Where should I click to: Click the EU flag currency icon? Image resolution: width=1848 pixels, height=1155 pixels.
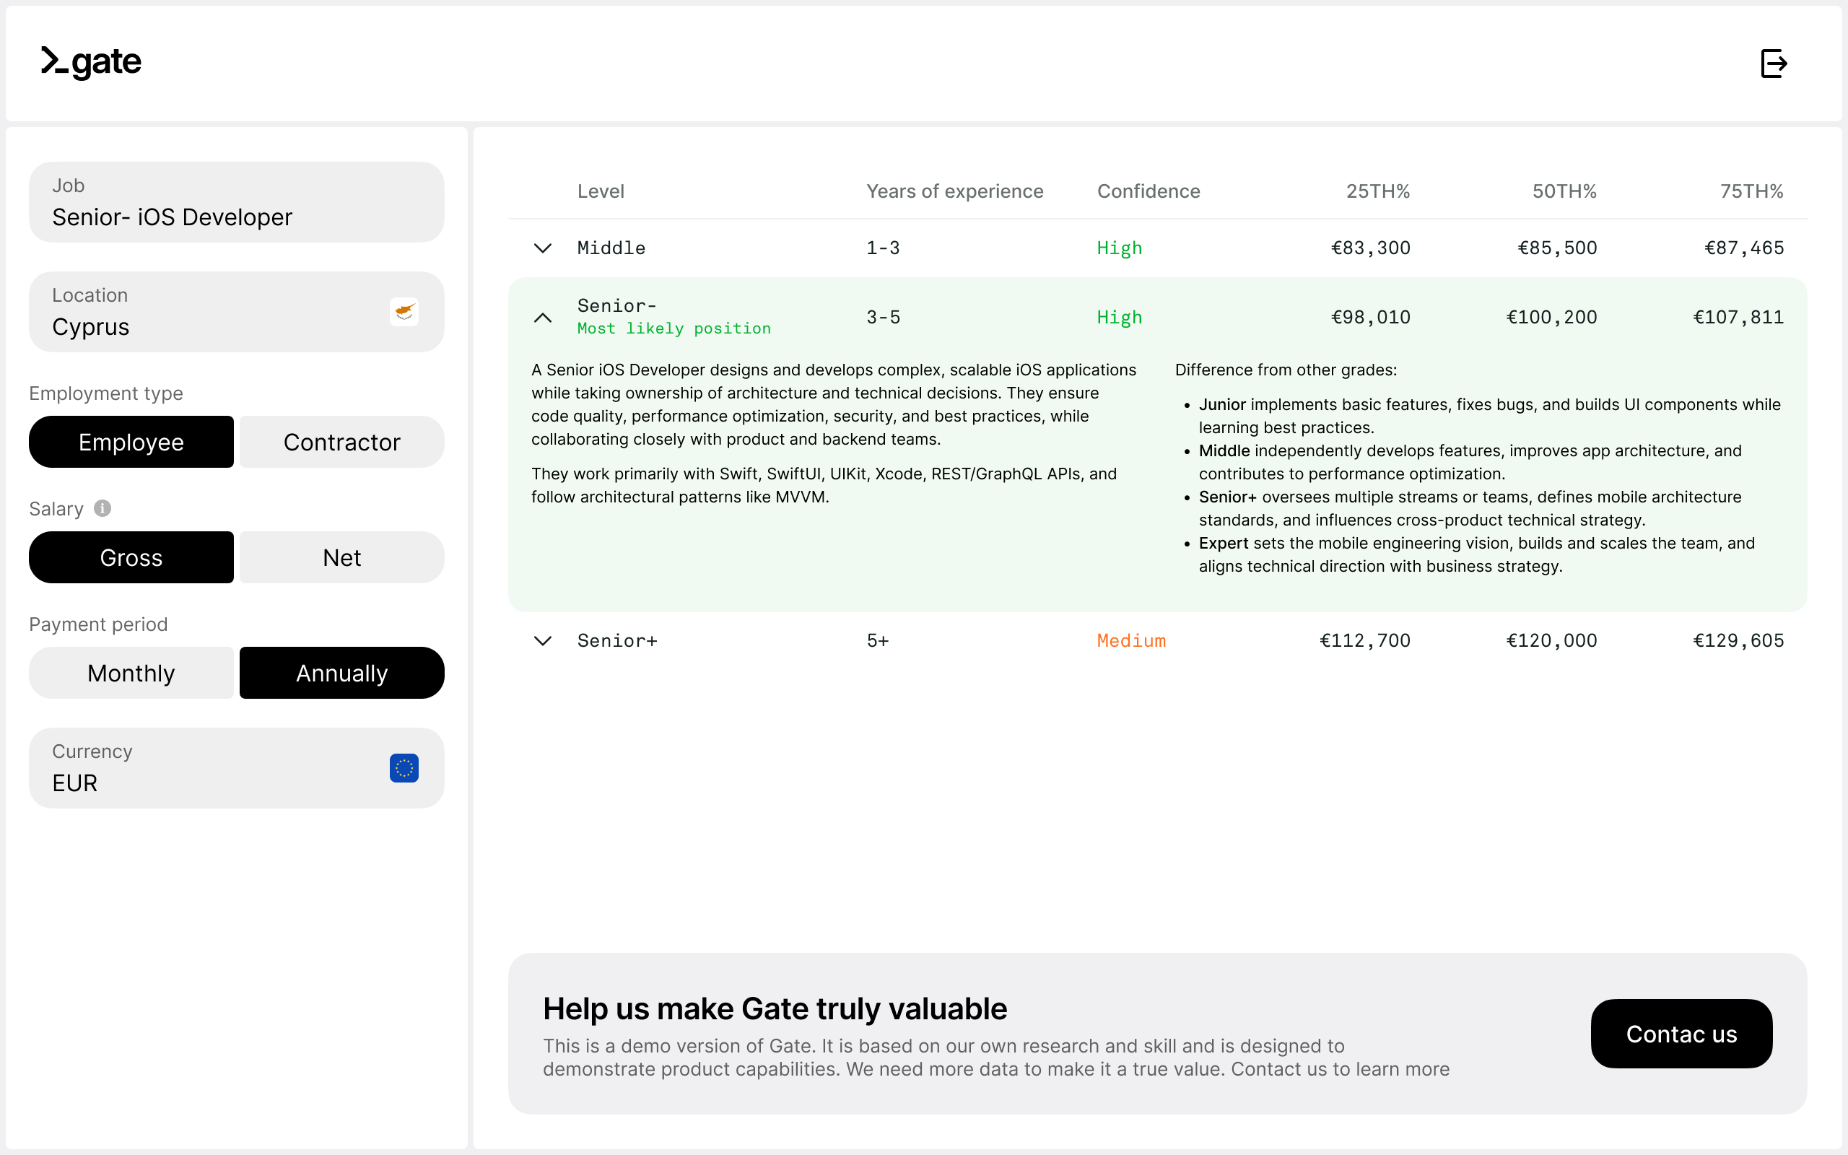point(404,767)
